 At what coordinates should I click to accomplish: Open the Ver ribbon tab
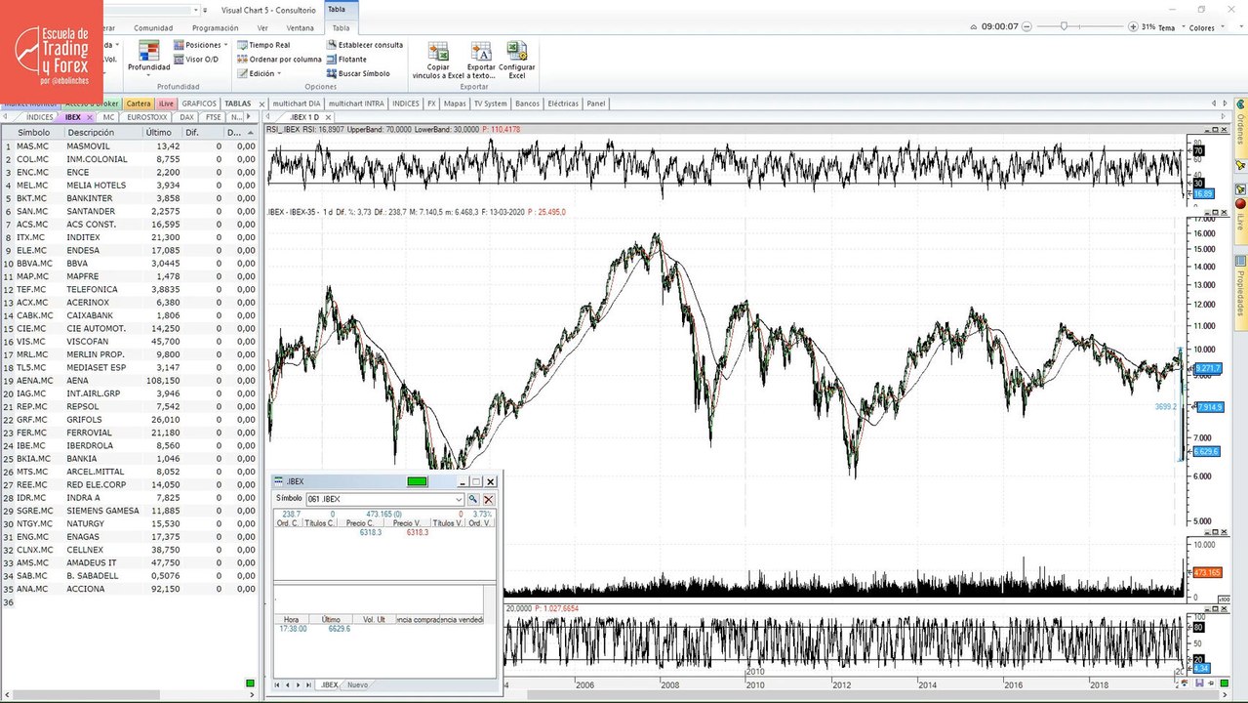[x=262, y=28]
